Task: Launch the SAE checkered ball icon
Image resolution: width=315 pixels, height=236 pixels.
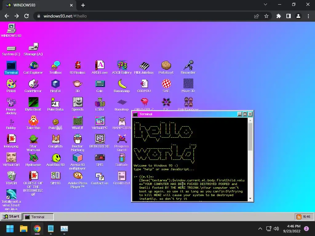Action: click(x=166, y=84)
